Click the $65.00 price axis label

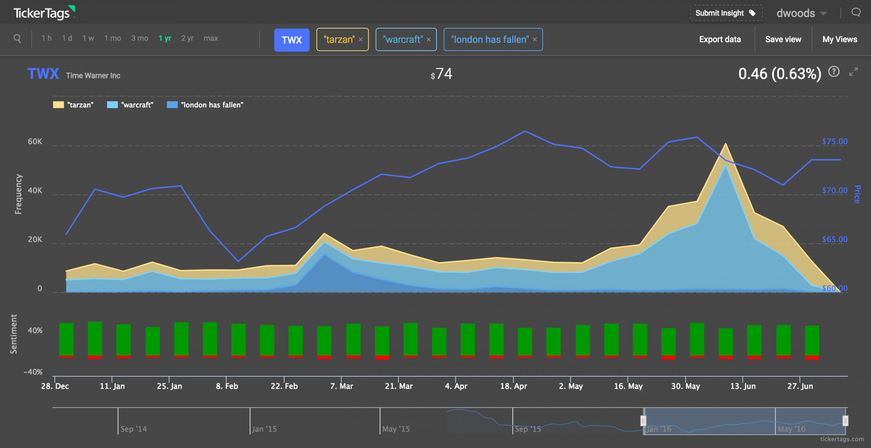click(x=835, y=239)
